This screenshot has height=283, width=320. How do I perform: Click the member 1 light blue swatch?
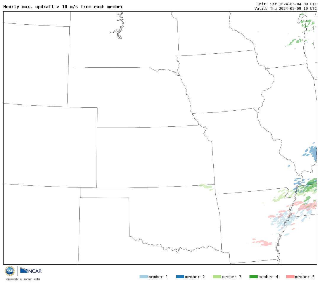point(144,277)
